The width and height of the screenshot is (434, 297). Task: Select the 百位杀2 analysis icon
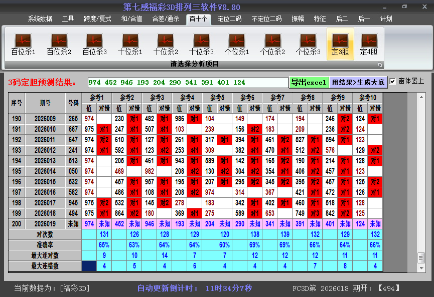(x=59, y=44)
